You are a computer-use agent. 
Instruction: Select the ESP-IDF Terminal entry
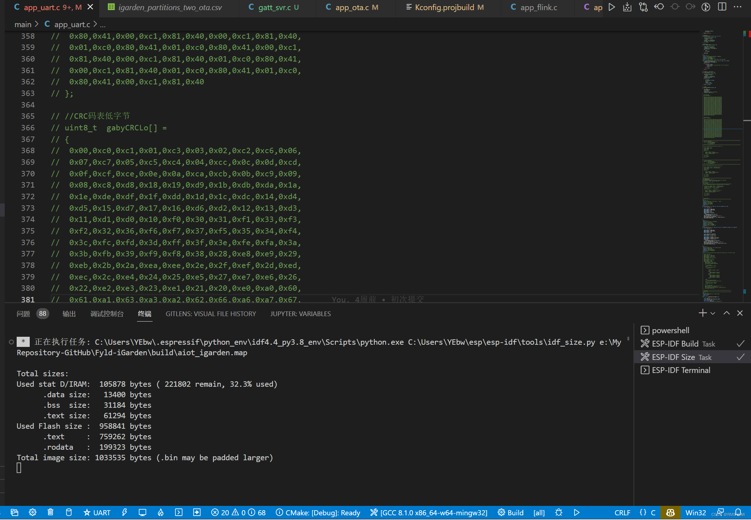click(692, 370)
